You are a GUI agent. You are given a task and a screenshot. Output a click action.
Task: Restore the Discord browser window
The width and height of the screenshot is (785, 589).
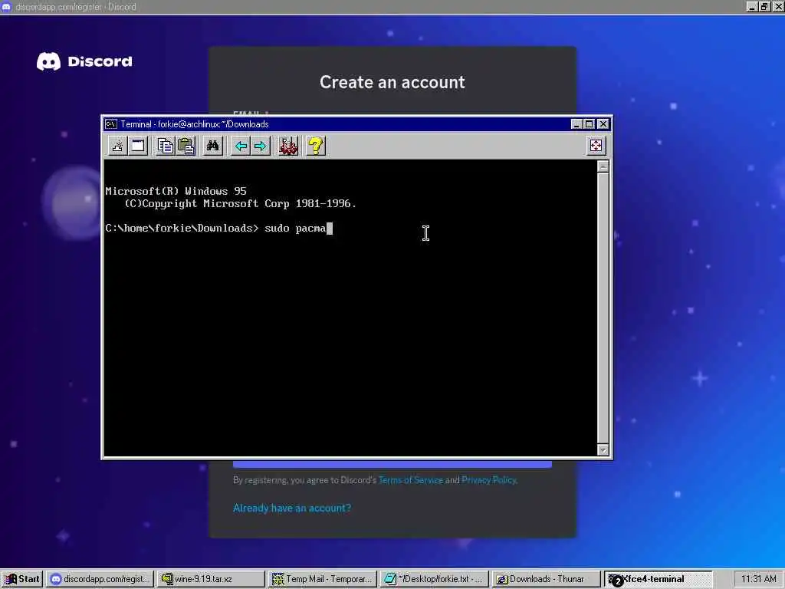coord(764,6)
